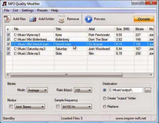
Task: Open the Help menu
Action: point(55,10)
